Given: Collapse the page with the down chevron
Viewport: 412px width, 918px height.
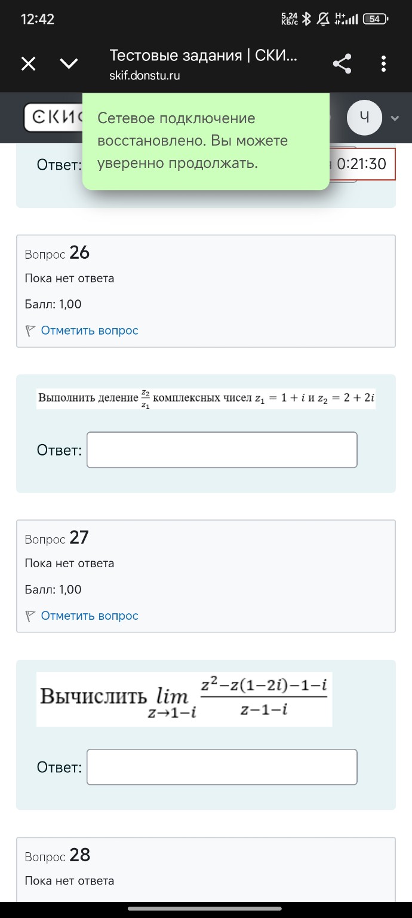Looking at the screenshot, I should (x=69, y=63).
